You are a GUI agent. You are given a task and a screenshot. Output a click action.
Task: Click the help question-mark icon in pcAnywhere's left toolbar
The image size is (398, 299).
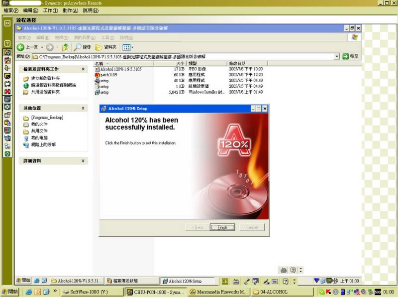pos(7,43)
